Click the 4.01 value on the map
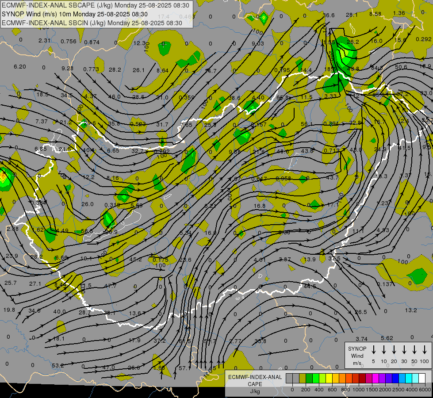 pyautogui.click(x=259, y=260)
